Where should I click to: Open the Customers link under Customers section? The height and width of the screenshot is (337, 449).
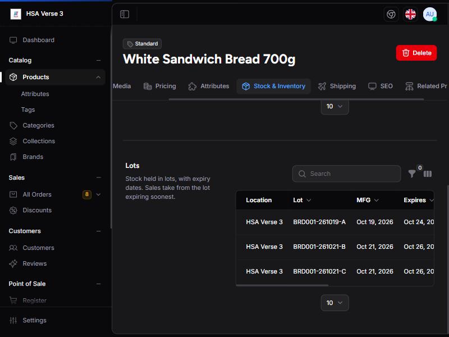click(x=55, y=248)
